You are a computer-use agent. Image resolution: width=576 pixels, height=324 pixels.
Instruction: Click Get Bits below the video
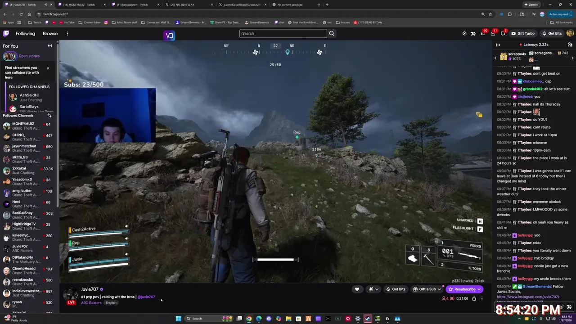tap(396, 289)
